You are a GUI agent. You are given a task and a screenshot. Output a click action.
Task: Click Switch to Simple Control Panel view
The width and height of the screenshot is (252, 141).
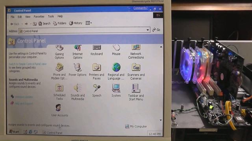[x=28, y=64]
